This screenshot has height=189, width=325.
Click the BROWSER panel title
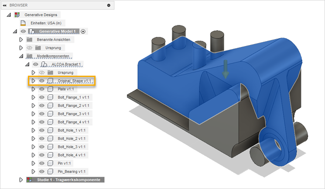click(18, 5)
